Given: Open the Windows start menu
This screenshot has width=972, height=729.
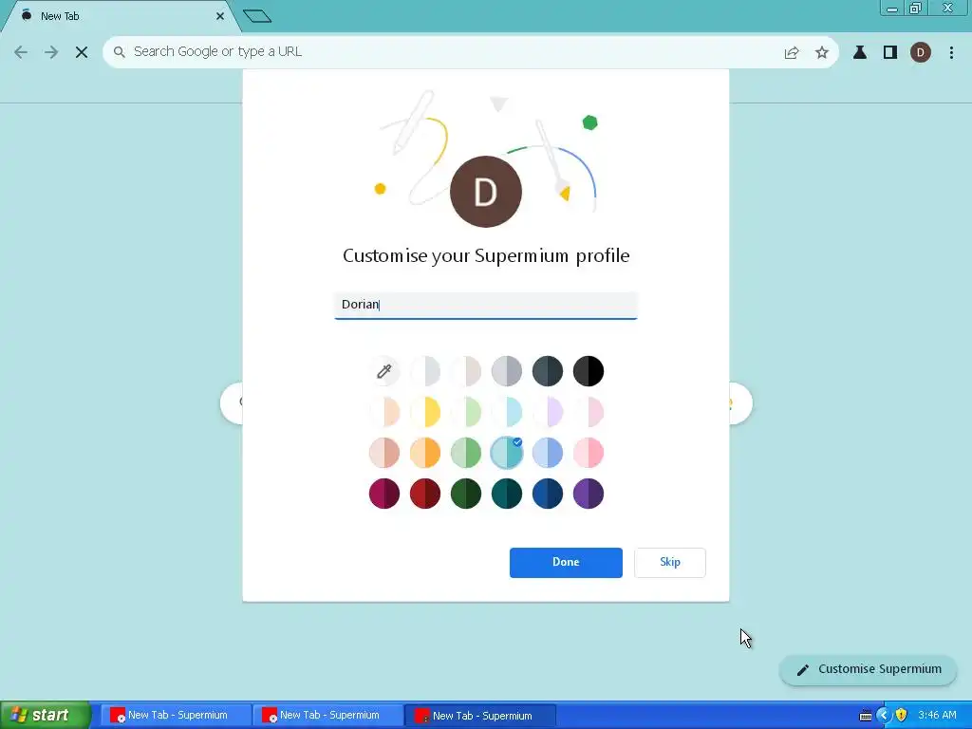Looking at the screenshot, I should coord(45,716).
